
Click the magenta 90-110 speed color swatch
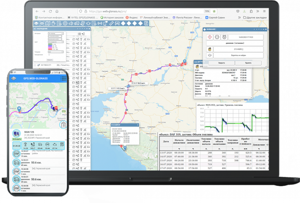[50, 48]
